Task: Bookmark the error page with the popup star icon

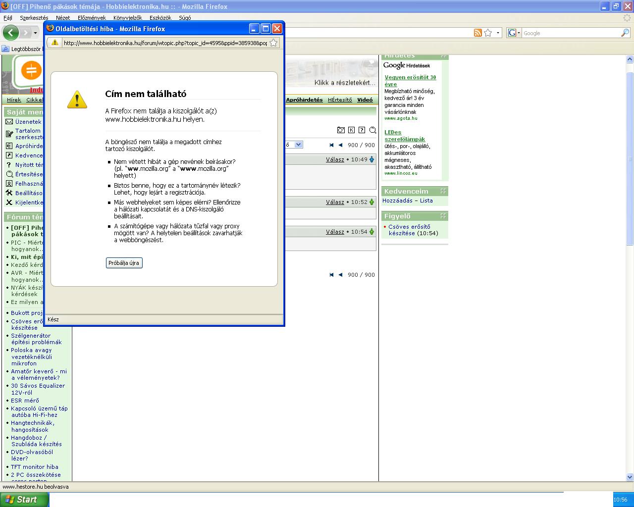Action: coord(273,43)
